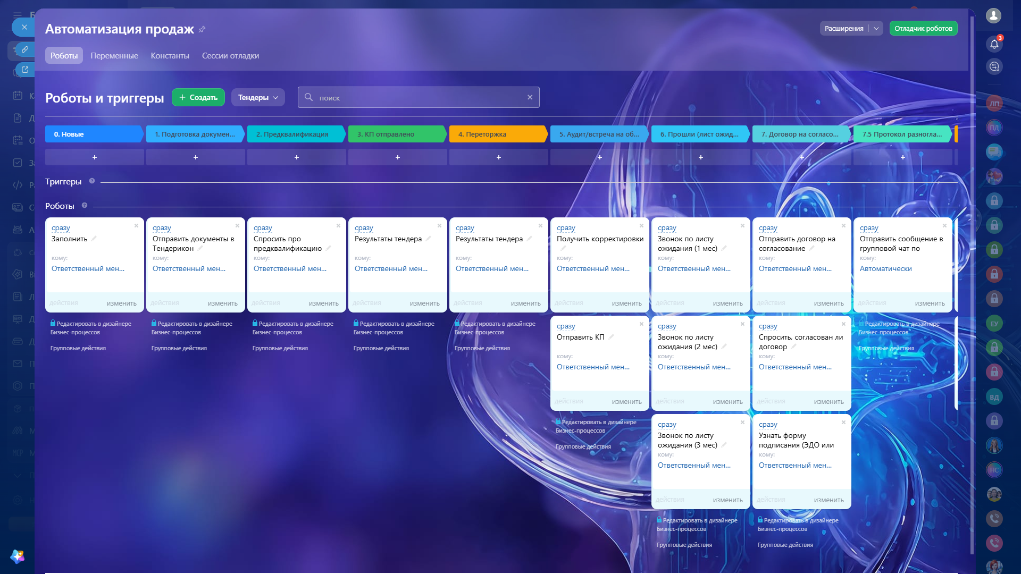This screenshot has height=574, width=1021.
Task: Close the slider panel with X
Action: (x=24, y=27)
